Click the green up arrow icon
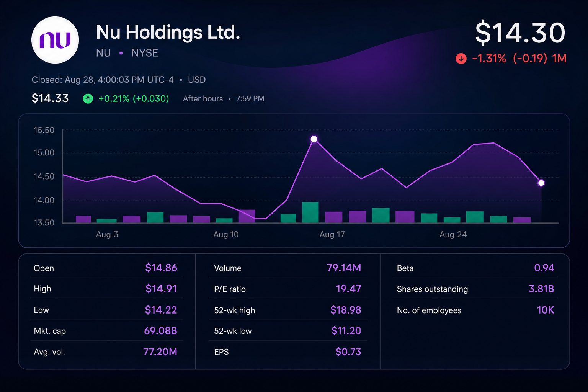 pyautogui.click(x=88, y=99)
